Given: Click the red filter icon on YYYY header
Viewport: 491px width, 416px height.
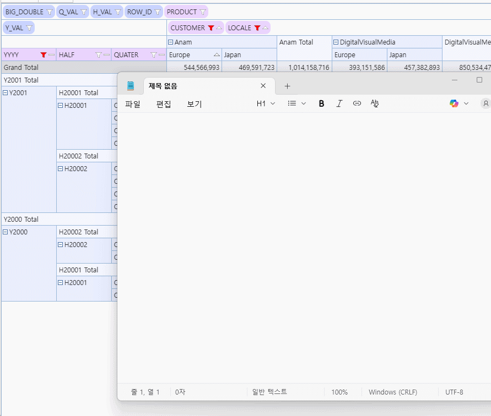Looking at the screenshot, I should pyautogui.click(x=44, y=55).
